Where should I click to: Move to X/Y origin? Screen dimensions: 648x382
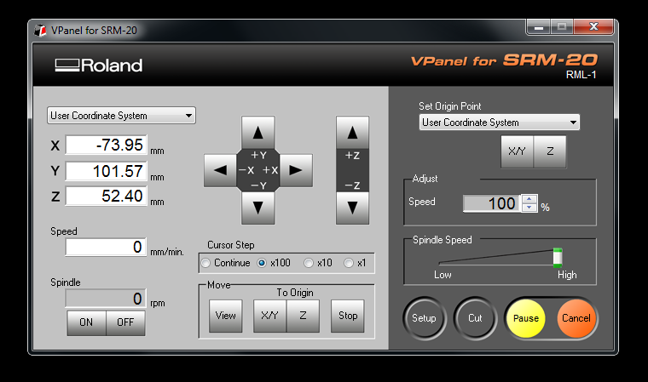270,316
